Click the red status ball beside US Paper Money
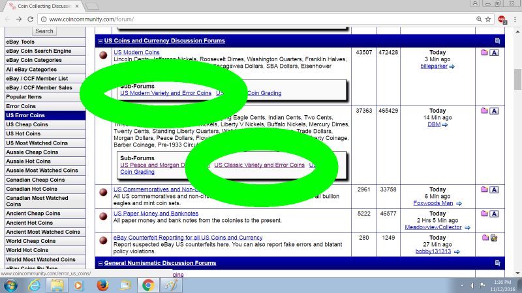The image size is (522, 293). pos(103,216)
